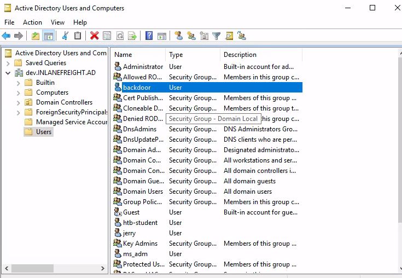Expand the Saved Queries tree node
The image size is (402, 278).
coord(8,63)
